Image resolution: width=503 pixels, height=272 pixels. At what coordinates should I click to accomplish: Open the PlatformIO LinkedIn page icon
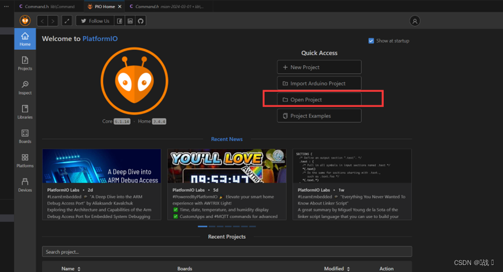[x=130, y=21]
